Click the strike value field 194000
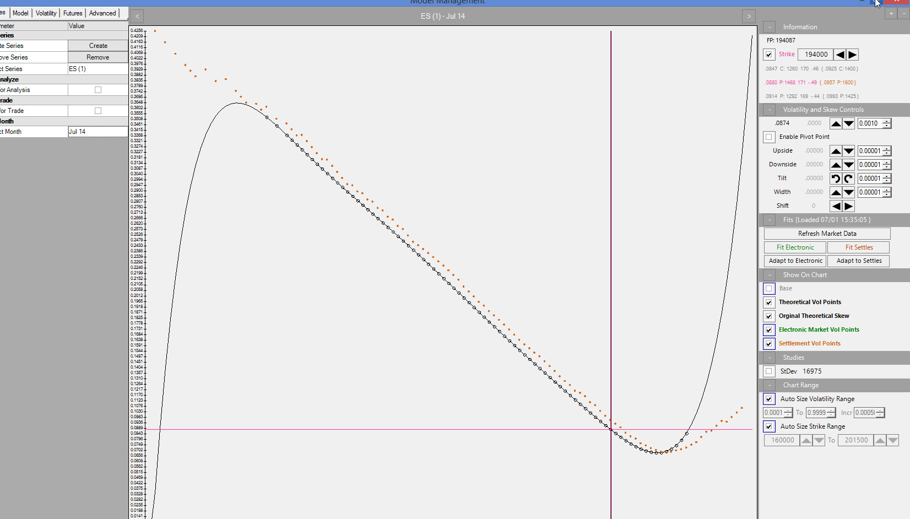910x519 pixels. [x=816, y=55]
